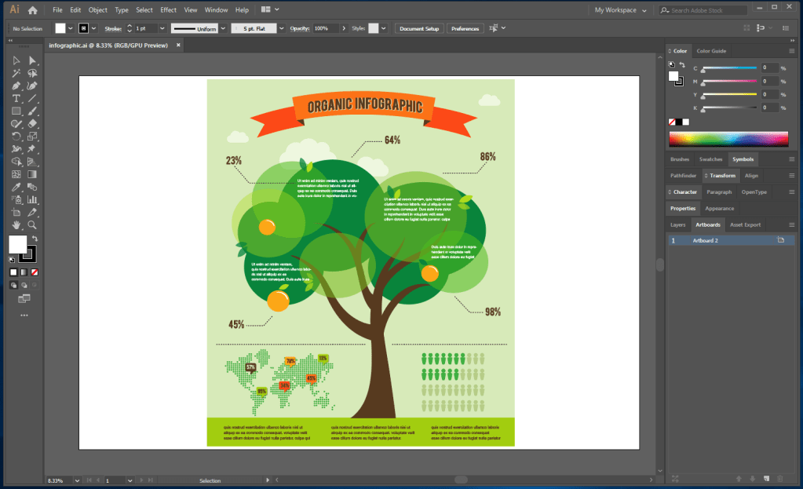Select the Type tool
The width and height of the screenshot is (803, 489).
pos(16,98)
